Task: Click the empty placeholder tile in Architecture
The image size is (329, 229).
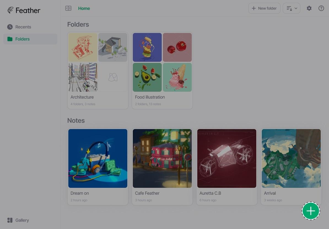Action: [113, 77]
